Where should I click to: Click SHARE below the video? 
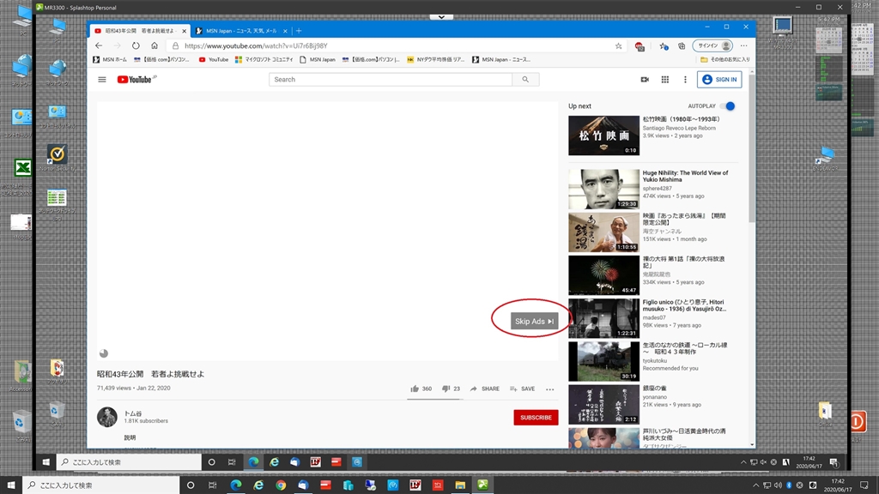click(485, 389)
